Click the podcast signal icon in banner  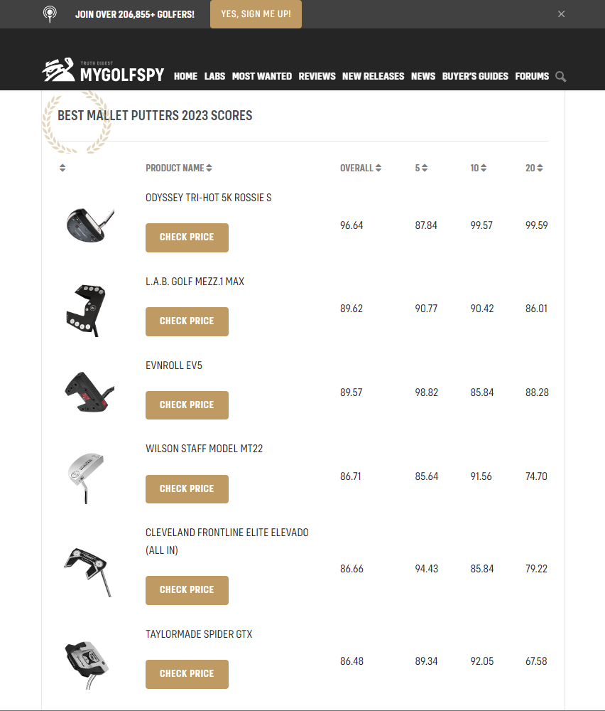(x=50, y=14)
